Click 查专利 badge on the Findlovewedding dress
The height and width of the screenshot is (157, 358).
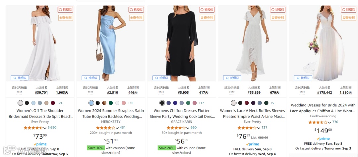(348, 18)
